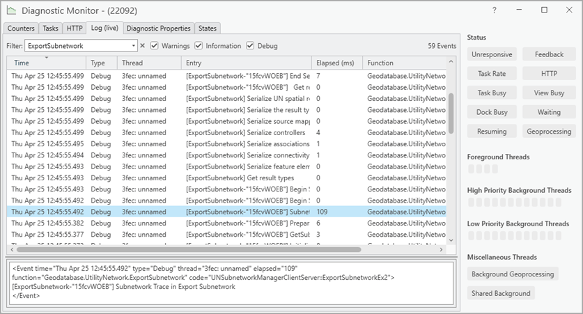
Task: Click the event XML details text box
Action: click(231, 283)
